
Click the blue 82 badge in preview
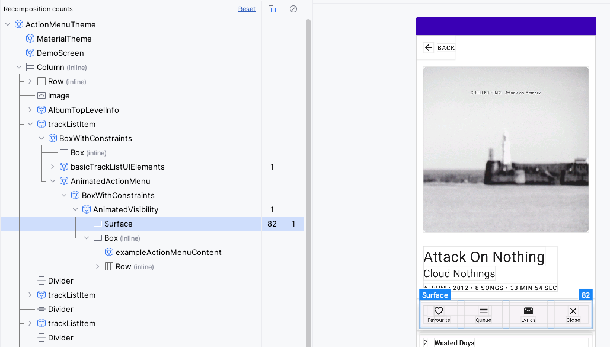586,295
